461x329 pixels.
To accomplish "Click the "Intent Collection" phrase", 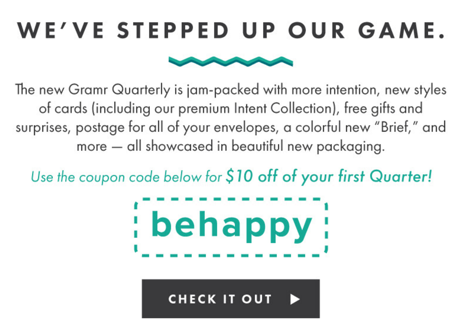I will 283,108.
